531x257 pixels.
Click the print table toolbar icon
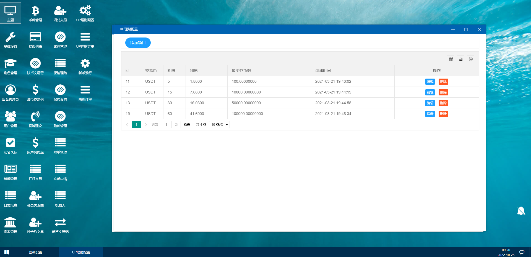[x=470, y=59]
